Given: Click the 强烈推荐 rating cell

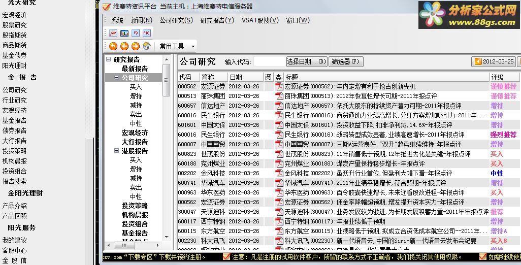Looking at the screenshot, I should point(503,135).
